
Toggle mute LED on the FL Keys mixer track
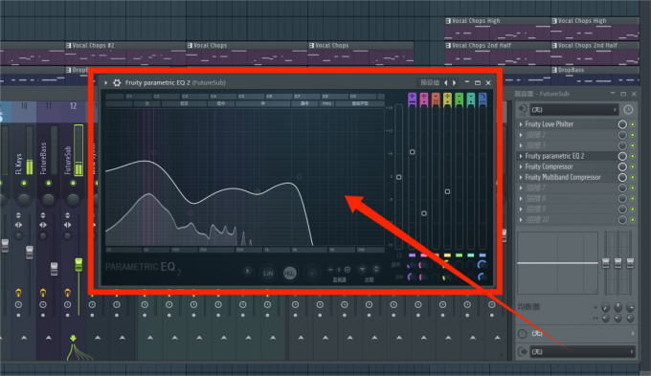(x=24, y=183)
